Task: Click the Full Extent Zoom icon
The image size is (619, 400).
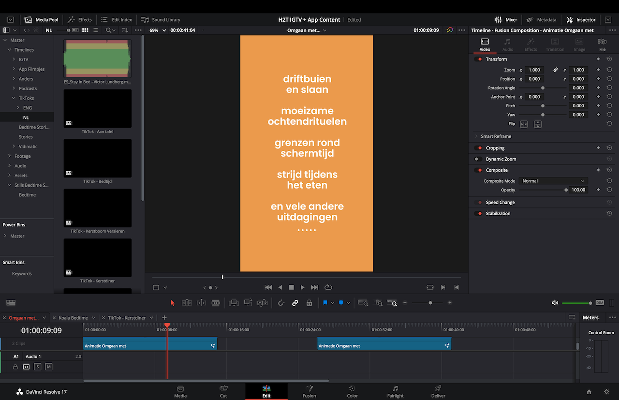Action: (x=363, y=303)
